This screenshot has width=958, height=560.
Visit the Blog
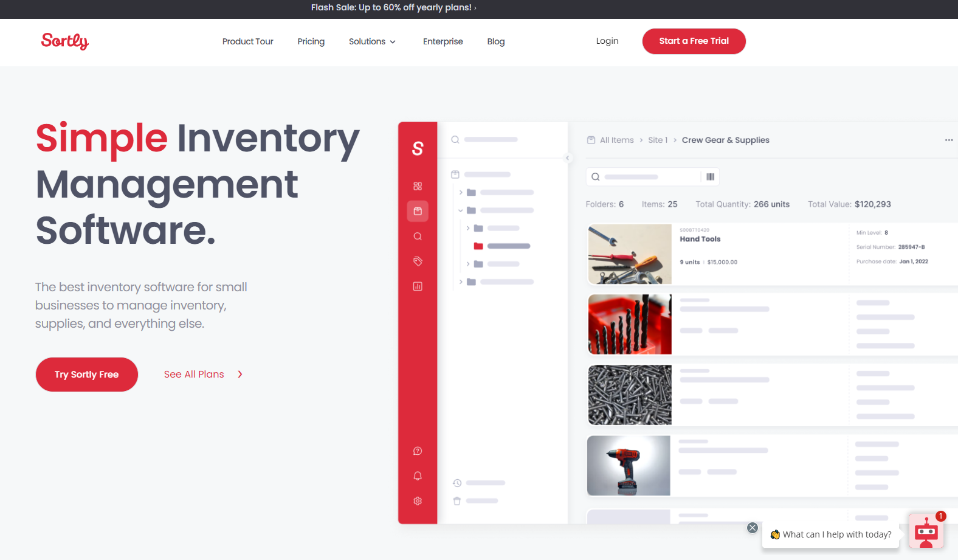point(495,41)
